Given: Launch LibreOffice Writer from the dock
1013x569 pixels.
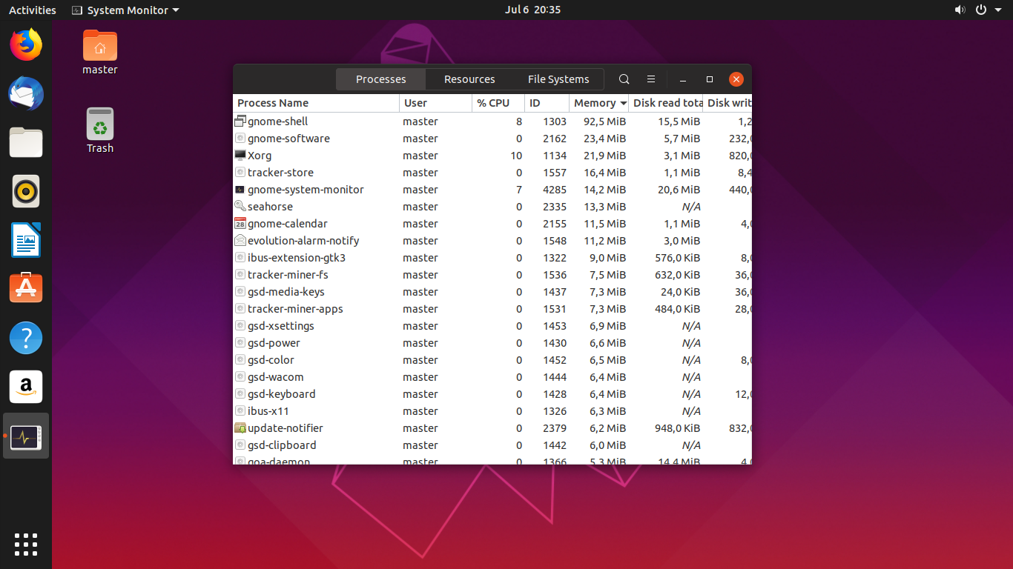Looking at the screenshot, I should [26, 240].
